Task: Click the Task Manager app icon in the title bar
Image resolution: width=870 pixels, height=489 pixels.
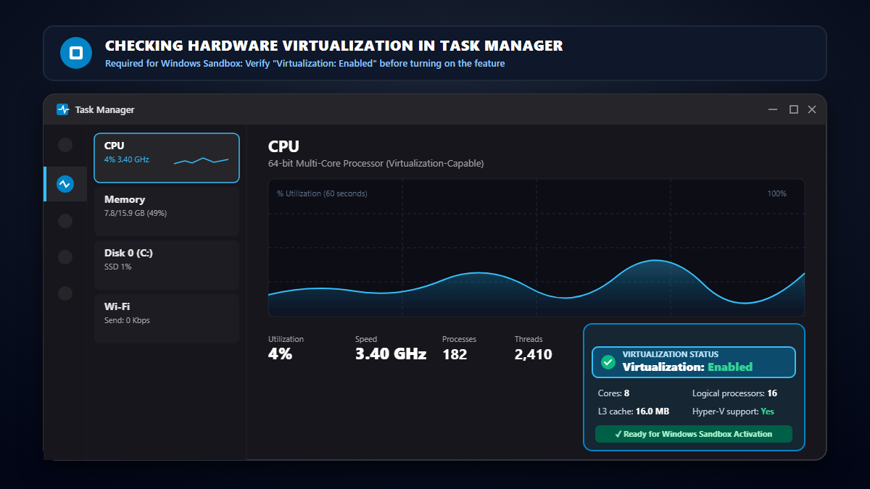Action: 63,109
